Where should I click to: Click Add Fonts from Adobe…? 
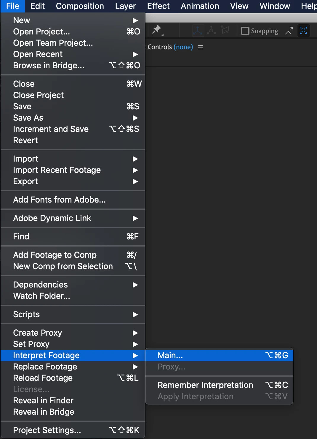point(73,200)
